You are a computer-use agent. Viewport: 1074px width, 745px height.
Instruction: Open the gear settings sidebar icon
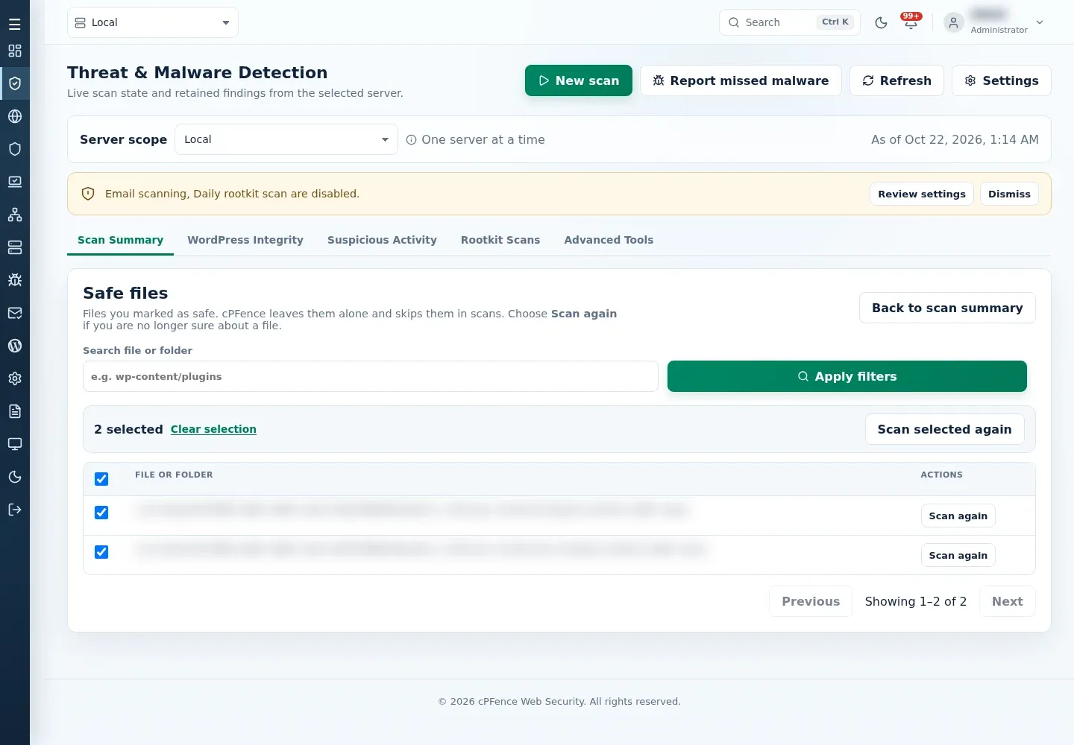[15, 378]
